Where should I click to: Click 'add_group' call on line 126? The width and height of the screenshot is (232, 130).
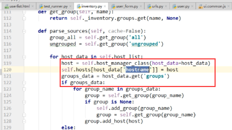124,108
